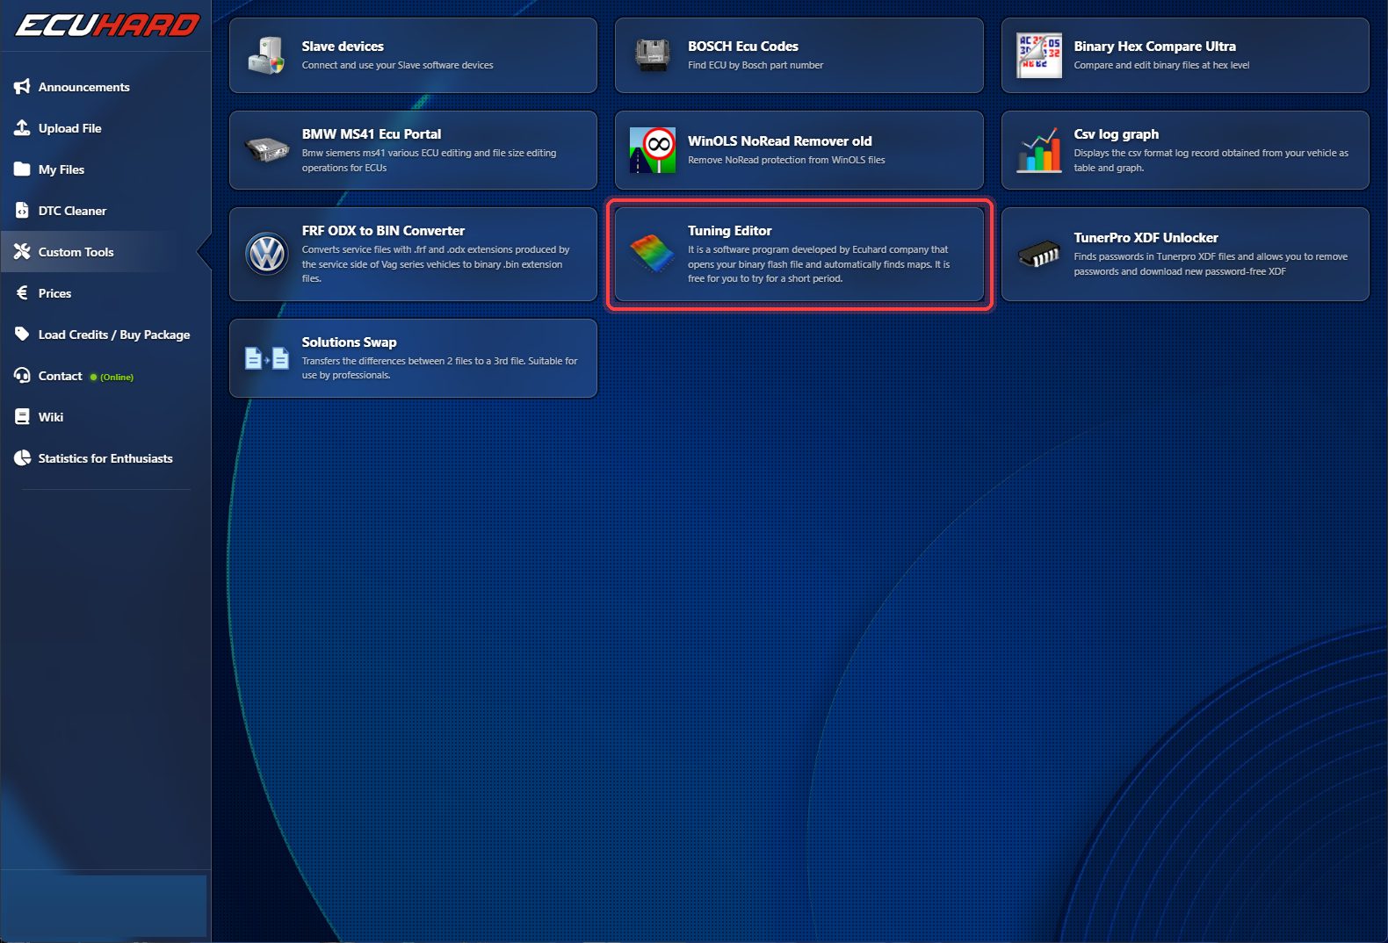Click the Wiki book icon

(22, 417)
